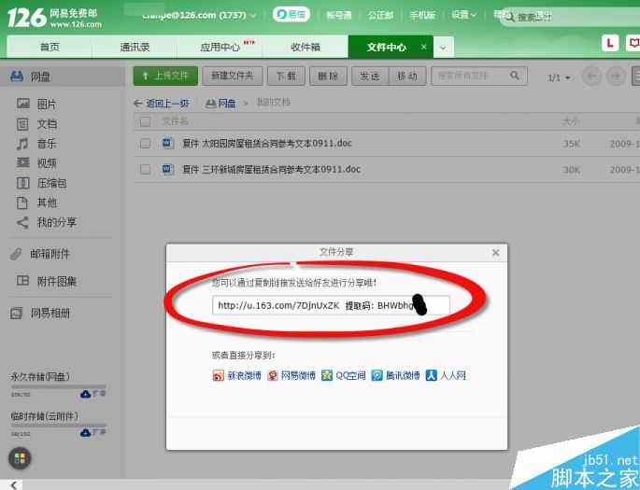Open the 音乐 category in sidebar

(x=46, y=143)
